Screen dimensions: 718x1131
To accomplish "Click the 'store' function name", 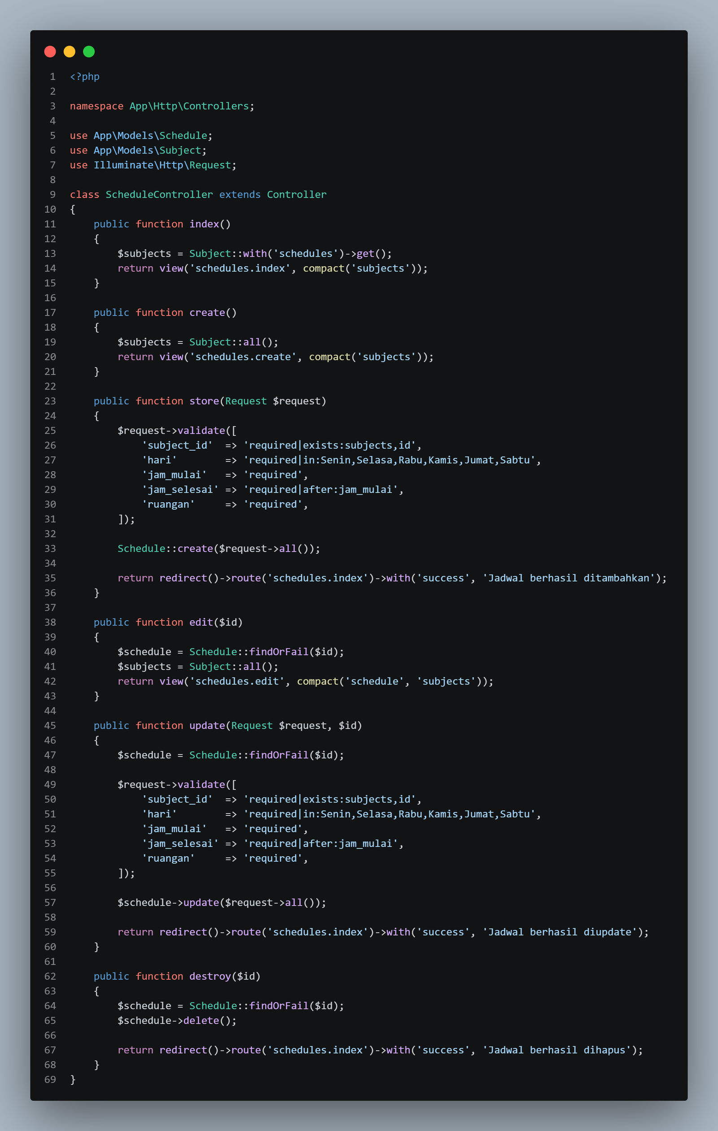I will 204,401.
